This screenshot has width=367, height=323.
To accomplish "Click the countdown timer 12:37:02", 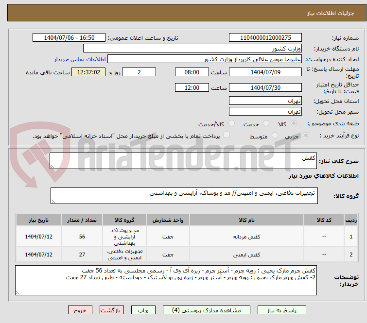I will tap(88, 72).
